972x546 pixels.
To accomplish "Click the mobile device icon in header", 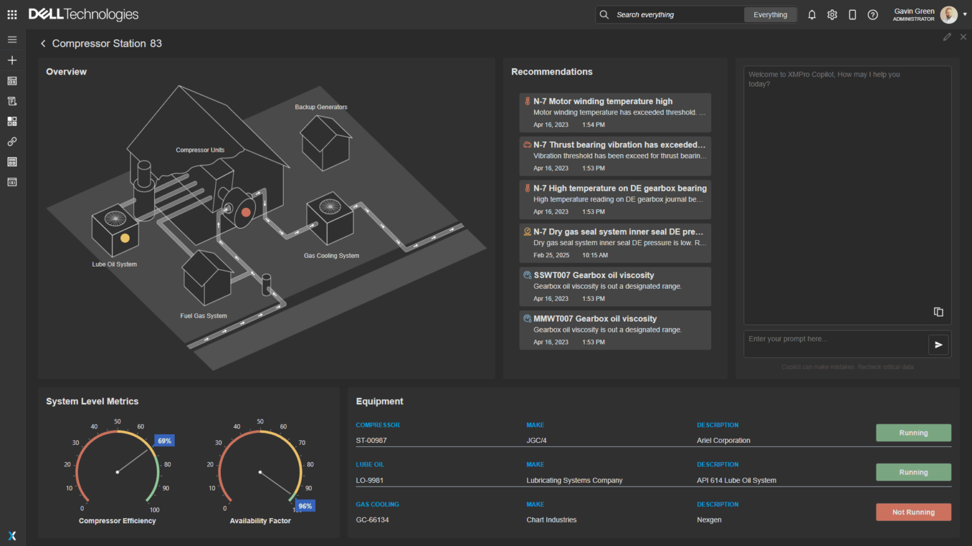I will (x=852, y=15).
